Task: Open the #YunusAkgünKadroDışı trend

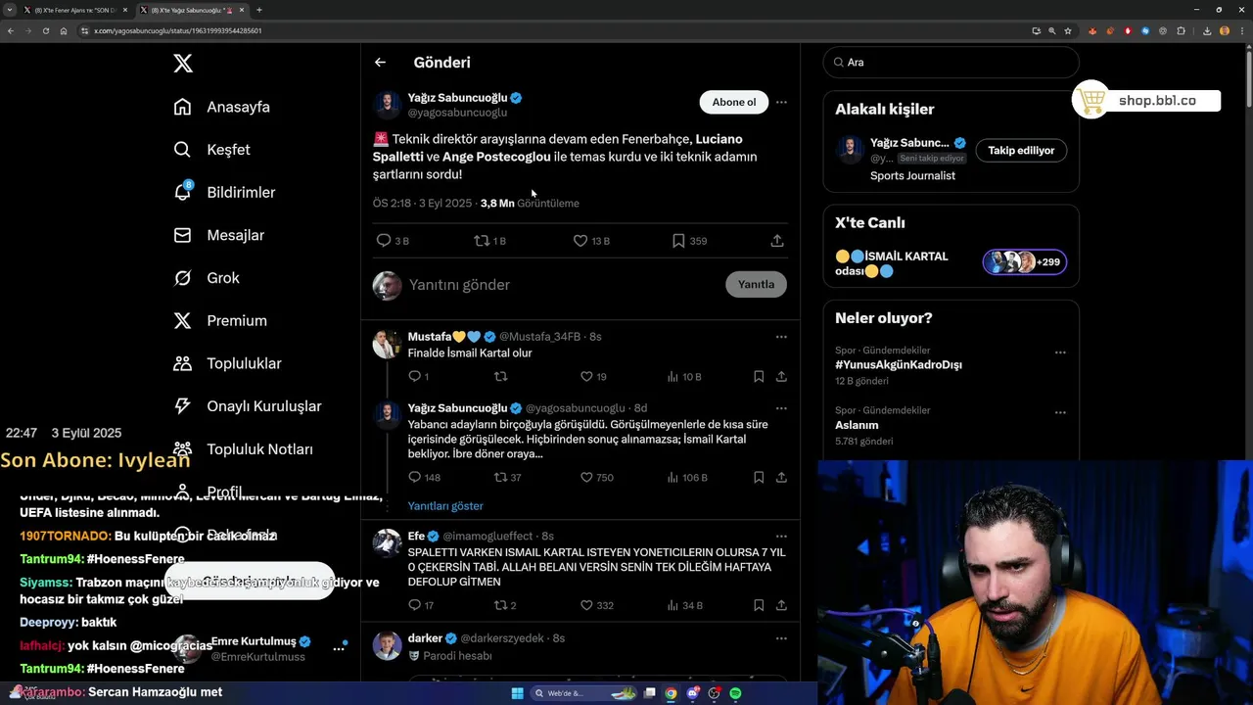Action: (899, 365)
